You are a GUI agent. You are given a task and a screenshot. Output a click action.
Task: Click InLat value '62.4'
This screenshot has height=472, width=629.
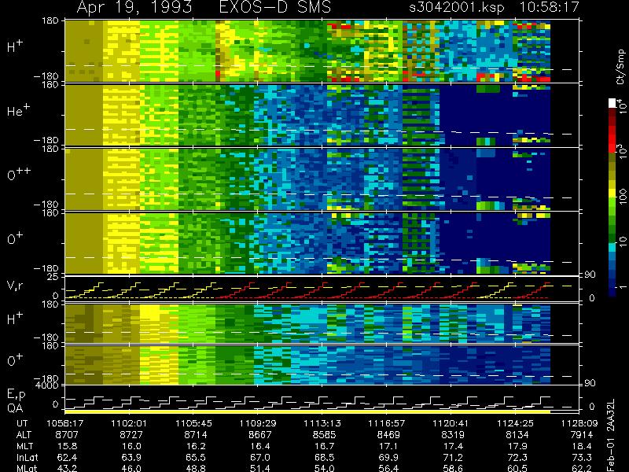(x=67, y=457)
